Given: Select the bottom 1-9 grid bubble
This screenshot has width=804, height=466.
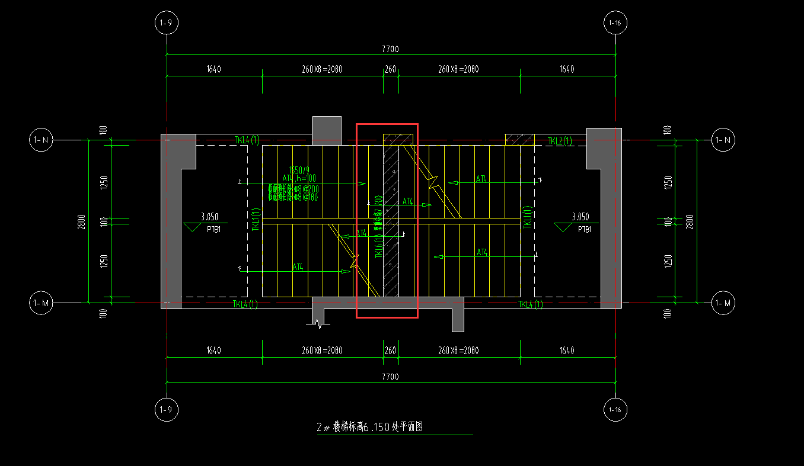Looking at the screenshot, I should 166,410.
